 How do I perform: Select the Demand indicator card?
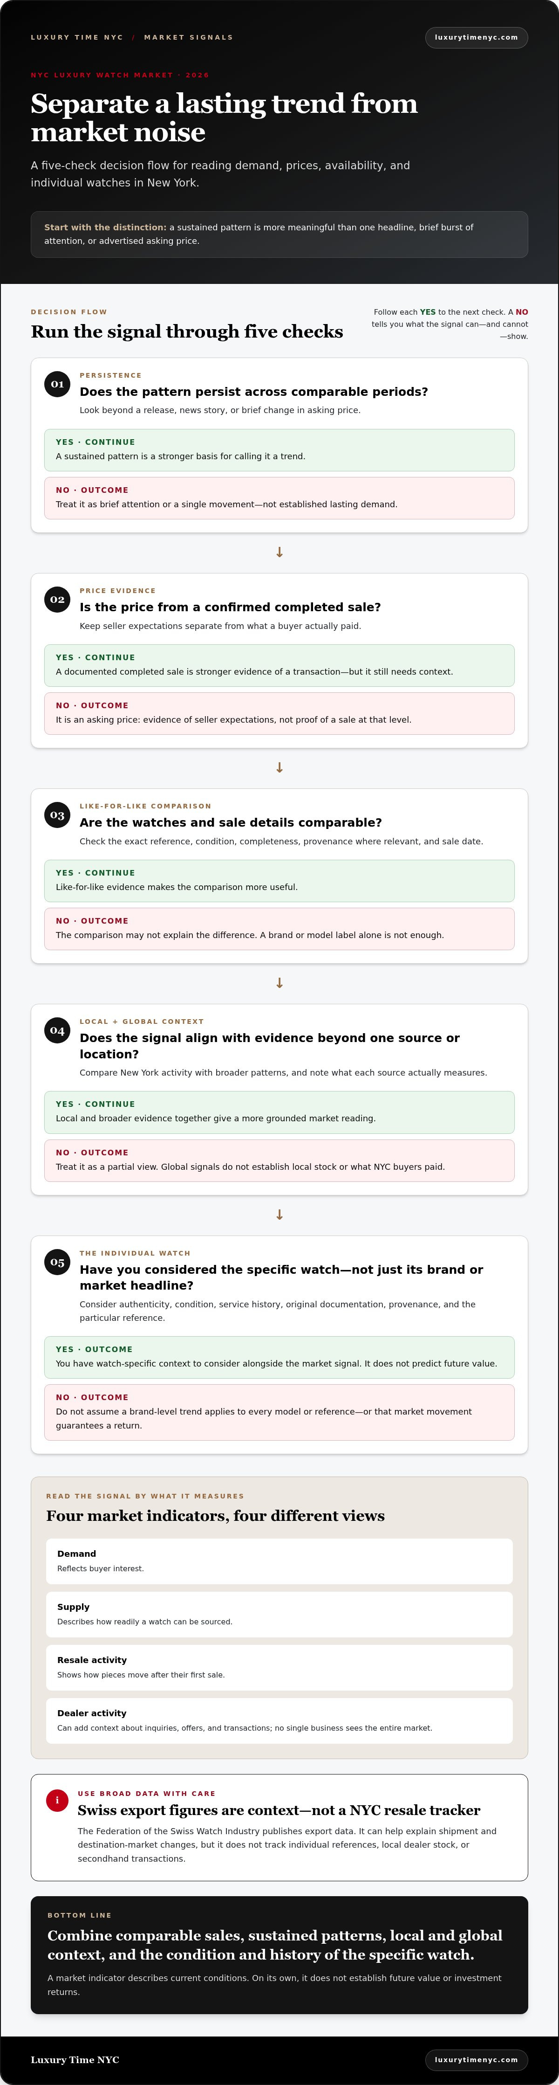point(279,1560)
